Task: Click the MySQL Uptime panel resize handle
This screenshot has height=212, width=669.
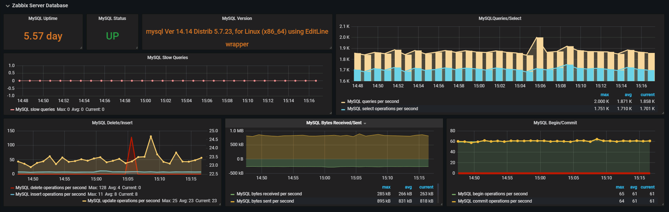Action: point(81,48)
